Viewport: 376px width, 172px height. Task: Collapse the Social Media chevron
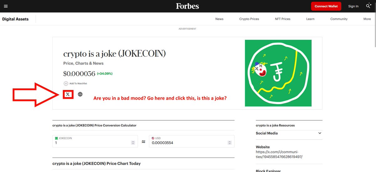click(x=320, y=133)
